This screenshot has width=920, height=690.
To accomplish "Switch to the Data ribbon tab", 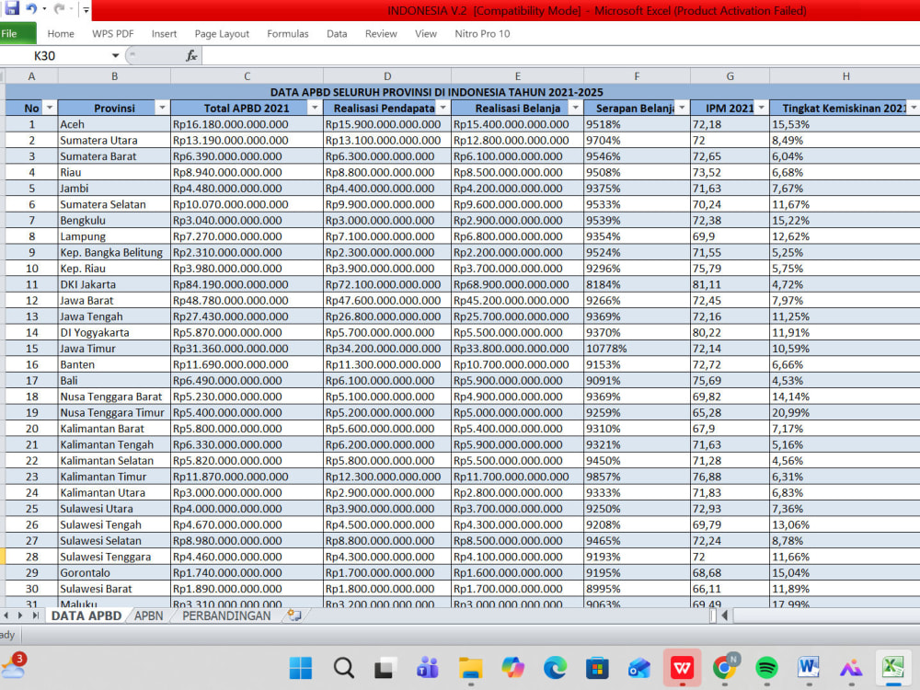I will 337,34.
